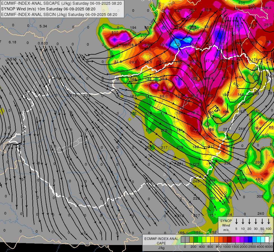274x252 pixels.
Task: Pick the white swatch ending the CAPE legend
Action: tap(267, 240)
